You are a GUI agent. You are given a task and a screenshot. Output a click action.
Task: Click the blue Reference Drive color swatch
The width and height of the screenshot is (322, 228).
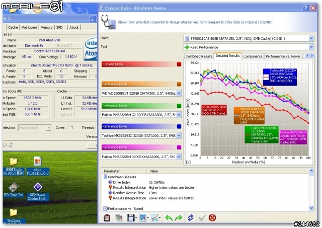click(x=179, y=126)
